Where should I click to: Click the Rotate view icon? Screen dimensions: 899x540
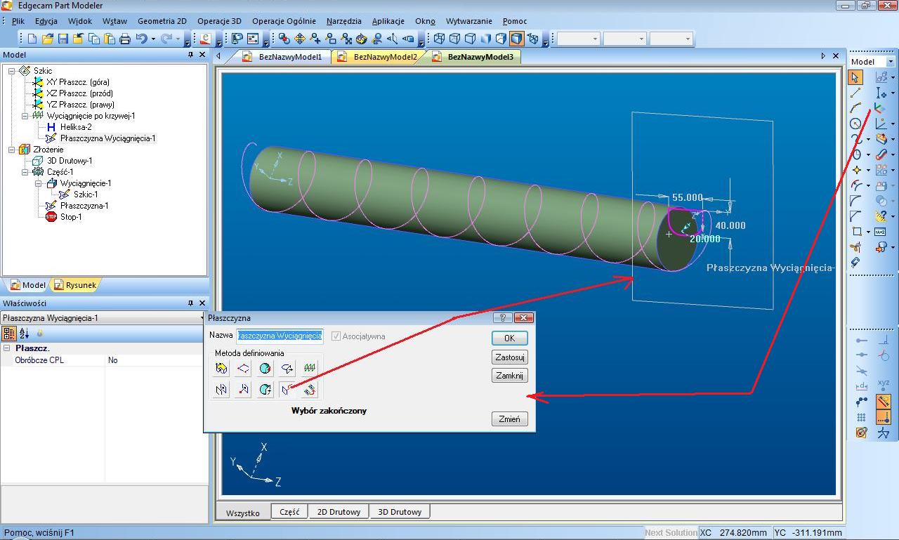(x=362, y=39)
